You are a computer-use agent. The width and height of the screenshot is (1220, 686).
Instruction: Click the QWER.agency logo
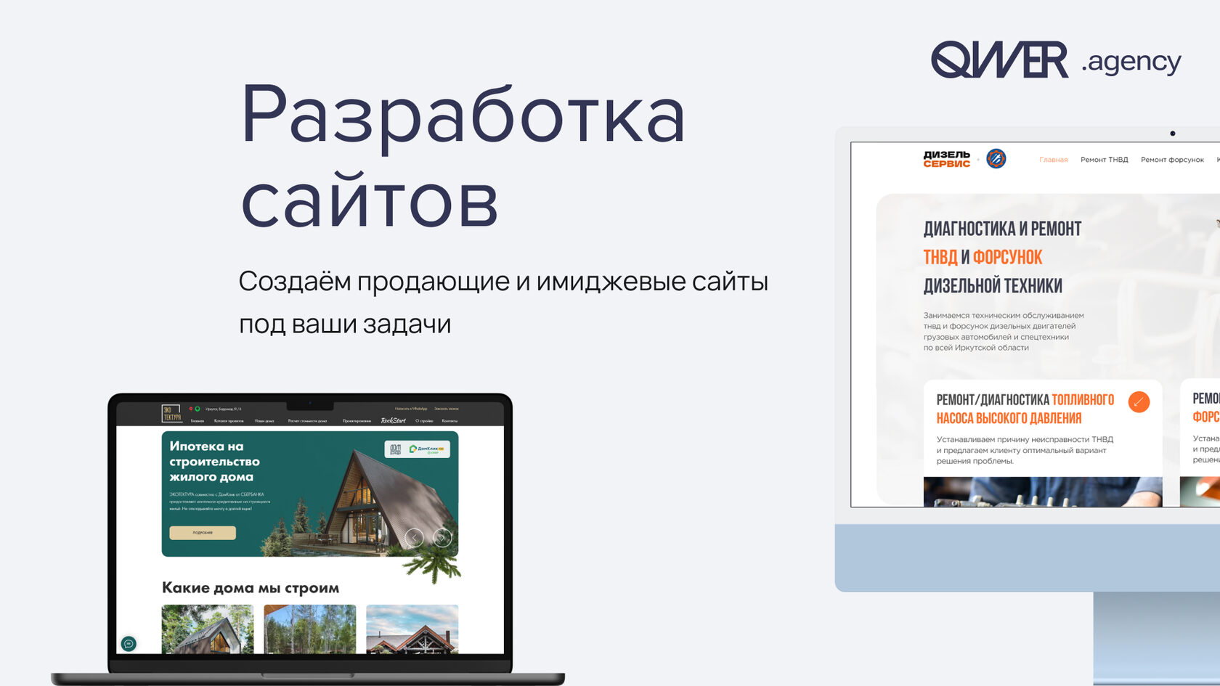(x=1056, y=60)
